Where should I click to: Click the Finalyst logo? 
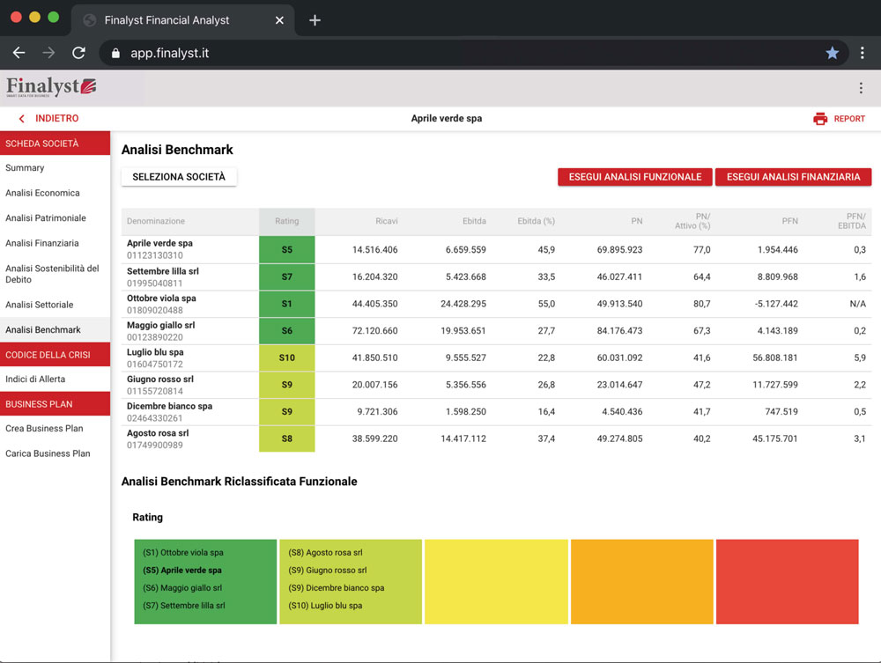[51, 87]
